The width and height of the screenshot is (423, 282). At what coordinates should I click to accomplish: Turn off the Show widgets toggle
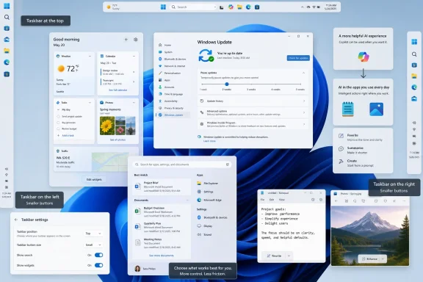[98, 265]
